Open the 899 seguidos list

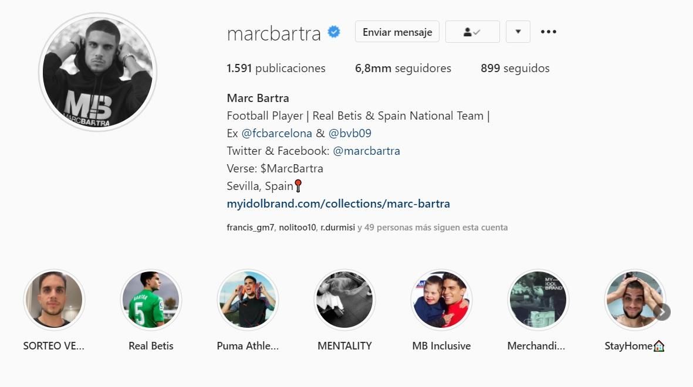(515, 68)
